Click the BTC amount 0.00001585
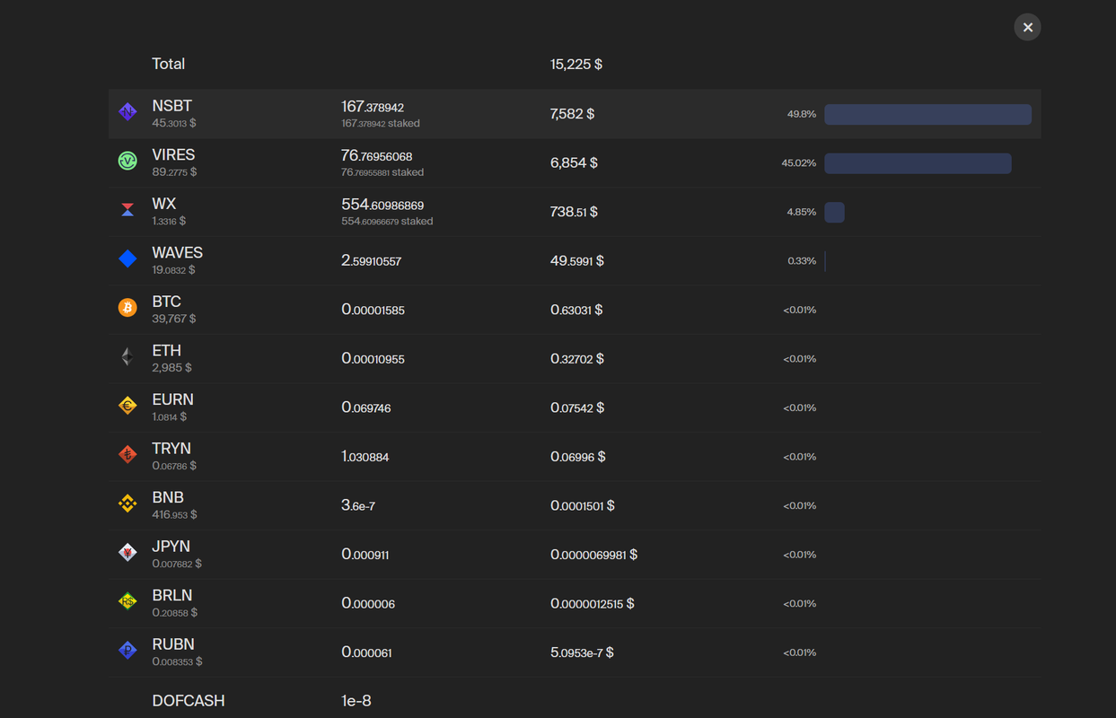 click(x=373, y=310)
